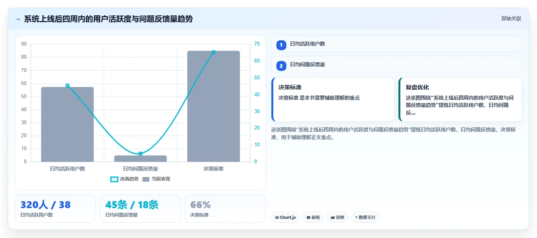The height and width of the screenshot is (238, 537).
Task: Click the line point at 日均问题反馈量
Action: 140,154
